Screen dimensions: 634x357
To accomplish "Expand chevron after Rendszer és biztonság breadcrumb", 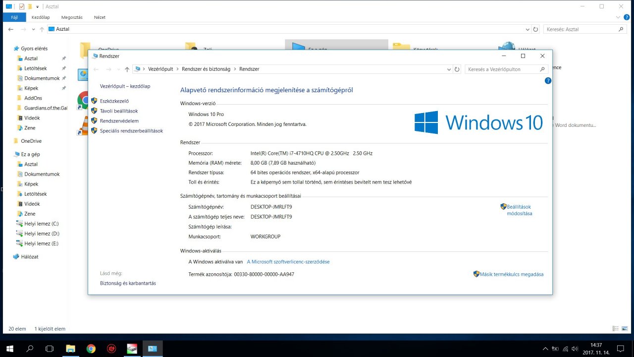I will coord(235,69).
